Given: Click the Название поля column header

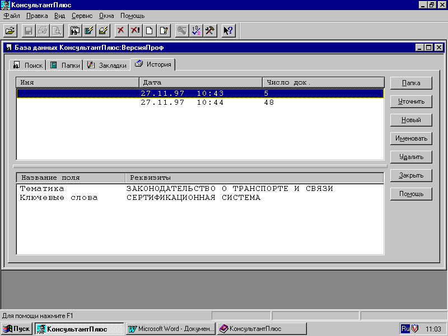Looking at the screenshot, I should (x=71, y=178).
